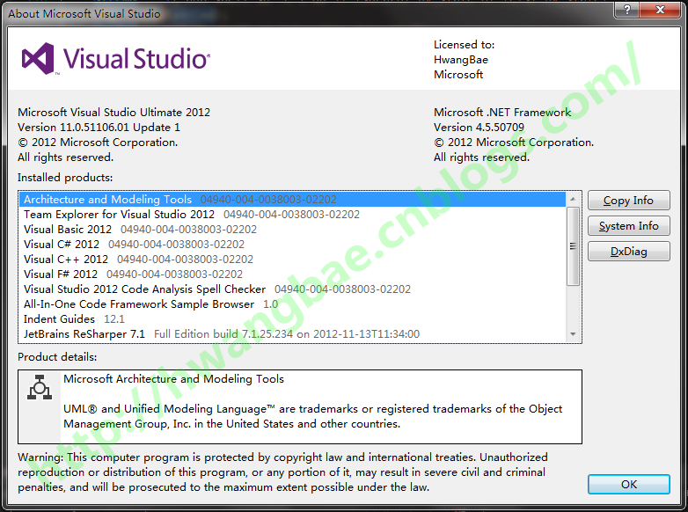Screen dimensions: 688x512
Task: Close the About dialog
Action: click(660, 9)
